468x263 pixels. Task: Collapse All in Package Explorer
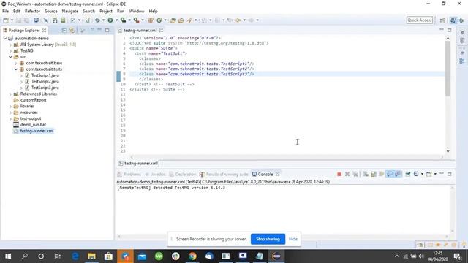point(64,31)
